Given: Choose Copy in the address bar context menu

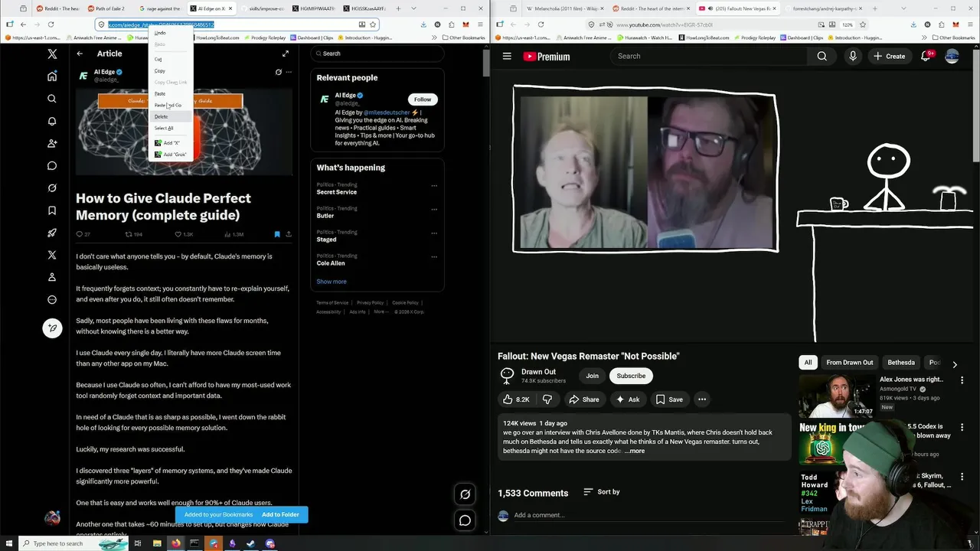Looking at the screenshot, I should tap(160, 70).
